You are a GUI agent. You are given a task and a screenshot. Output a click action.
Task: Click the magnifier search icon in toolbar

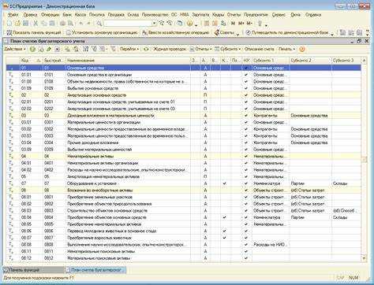[x=99, y=24]
